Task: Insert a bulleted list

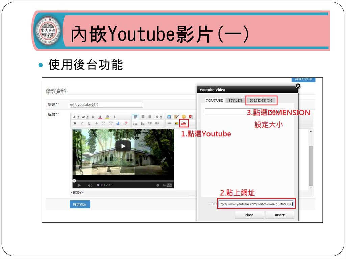Action: 135,123
